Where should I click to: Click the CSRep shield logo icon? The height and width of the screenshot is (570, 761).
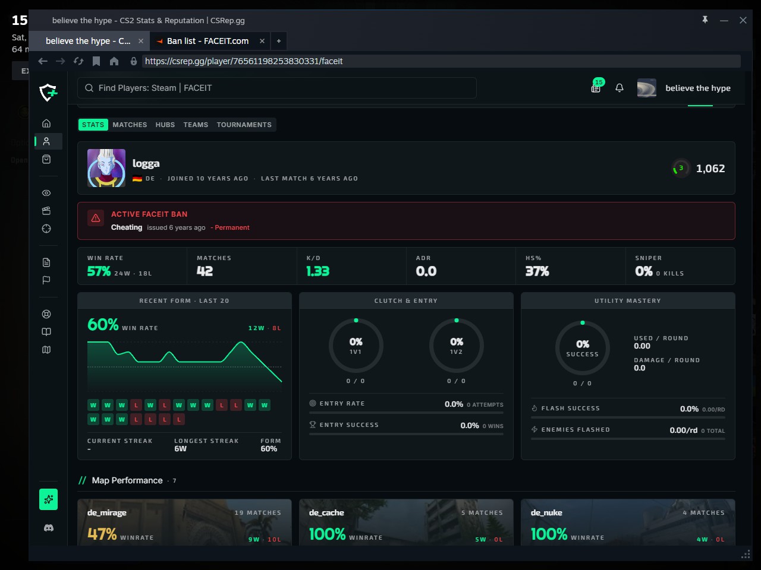pos(48,91)
